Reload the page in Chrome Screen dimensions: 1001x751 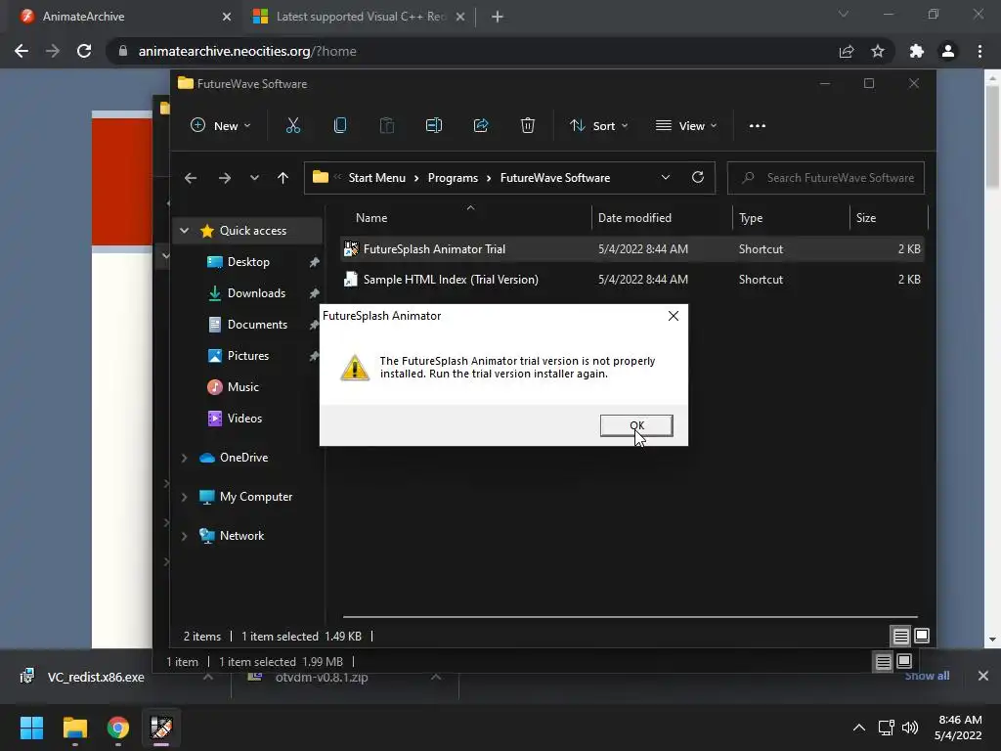tap(84, 51)
